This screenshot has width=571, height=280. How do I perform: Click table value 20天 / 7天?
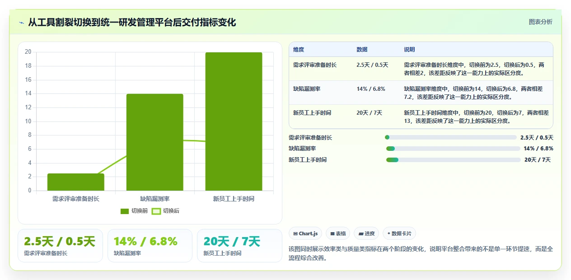click(370, 113)
